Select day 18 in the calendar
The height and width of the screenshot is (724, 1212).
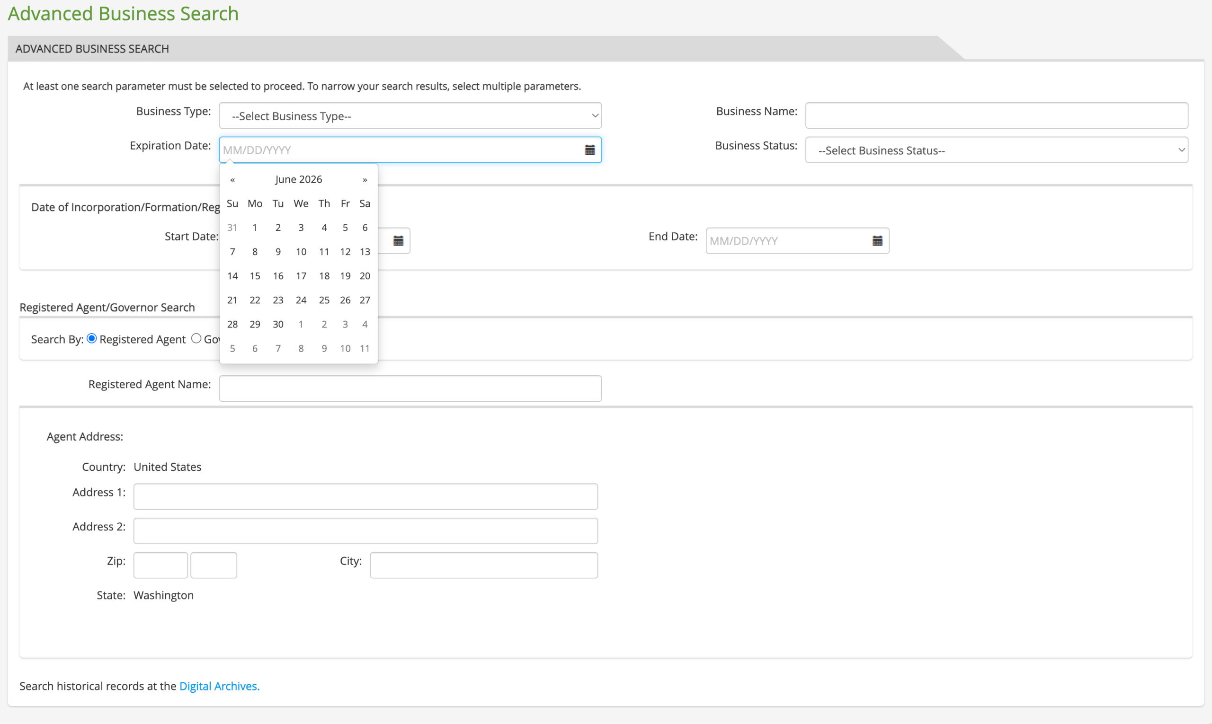click(324, 276)
